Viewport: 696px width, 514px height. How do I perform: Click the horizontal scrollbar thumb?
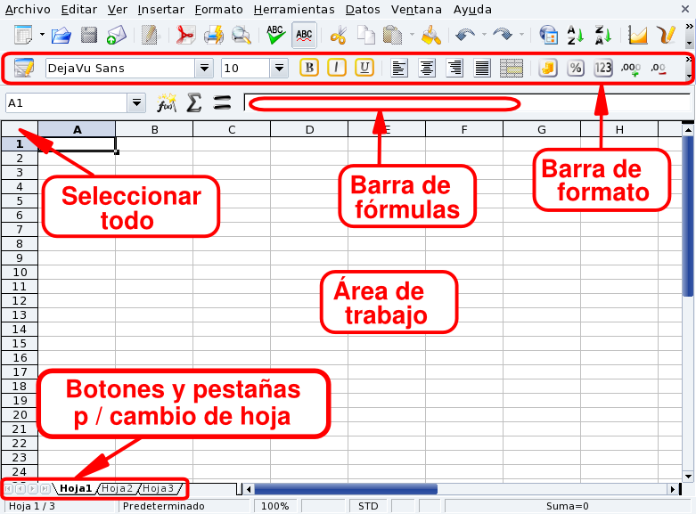346,489
